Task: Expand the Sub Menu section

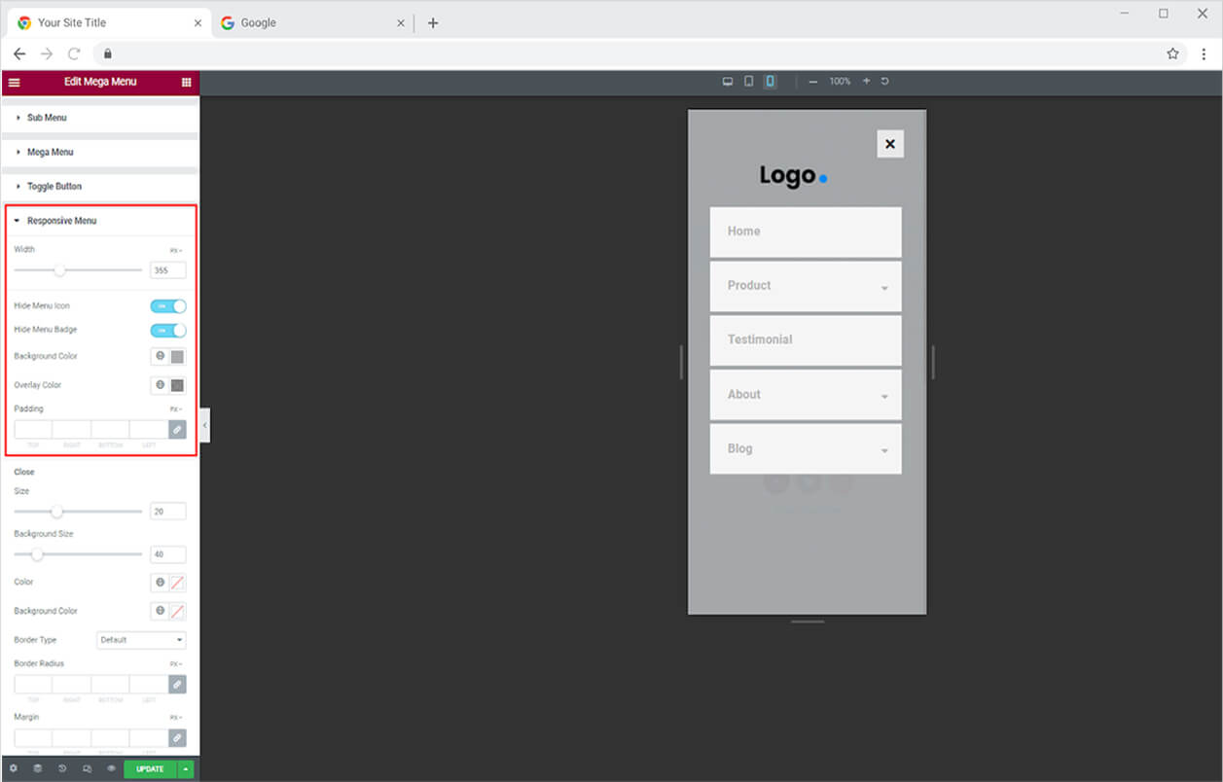Action: (47, 118)
